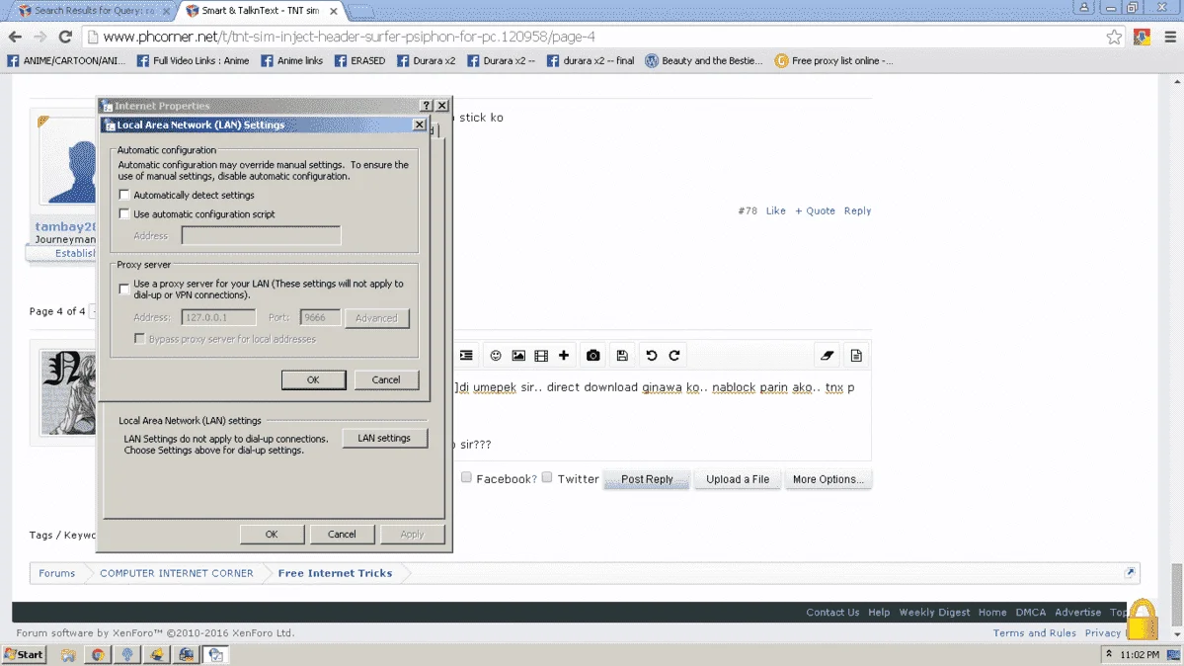Viewport: 1184px width, 666px height.
Task: Open the Weekly Digest footer link
Action: pyautogui.click(x=934, y=613)
